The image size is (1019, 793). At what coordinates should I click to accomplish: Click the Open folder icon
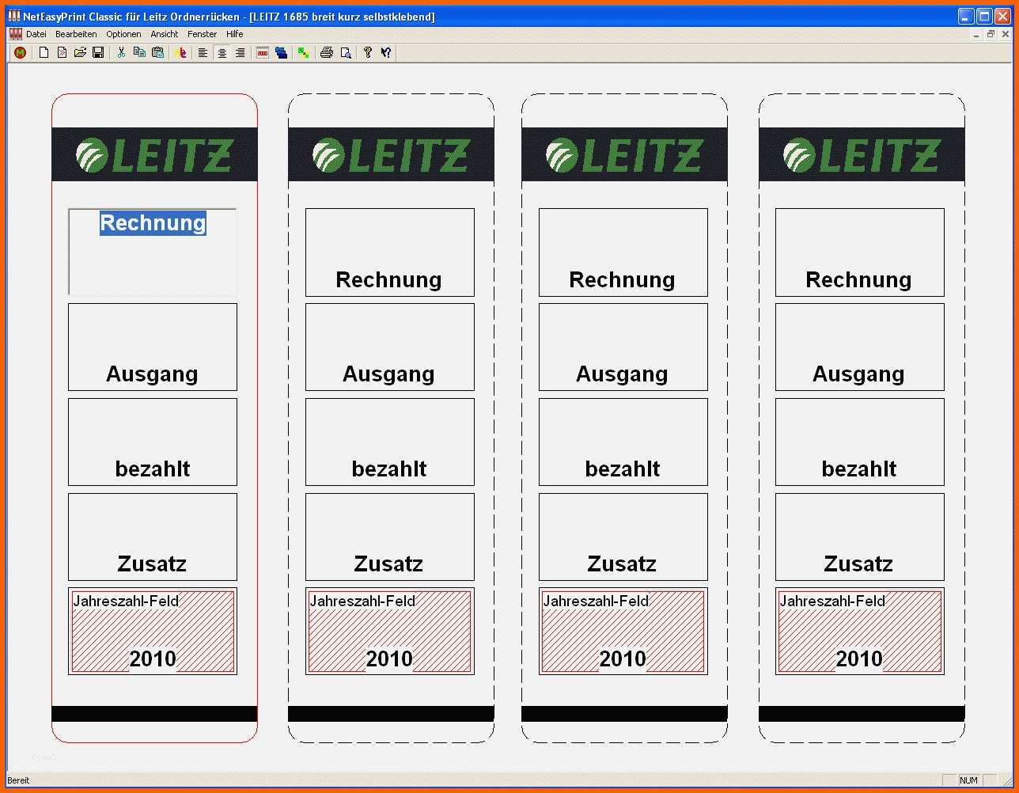point(80,53)
